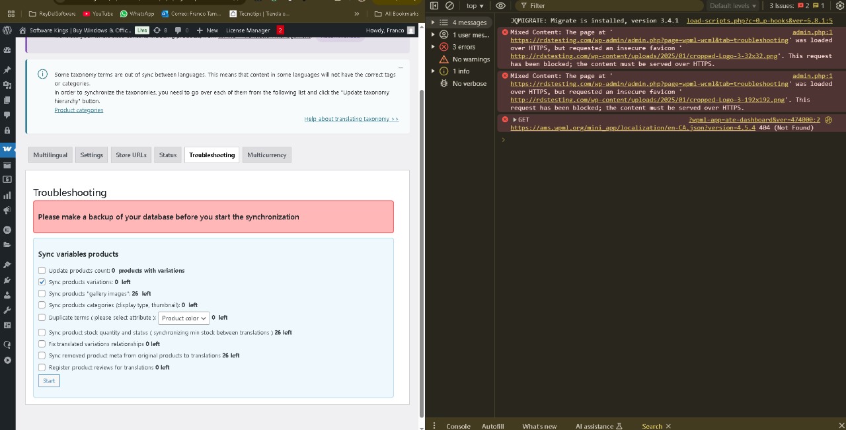Open the Store URLs tab
846x430 pixels.
click(132, 155)
